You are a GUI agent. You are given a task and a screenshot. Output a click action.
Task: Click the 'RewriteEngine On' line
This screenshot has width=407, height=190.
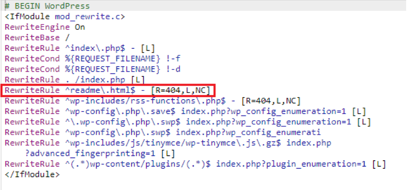(x=45, y=27)
